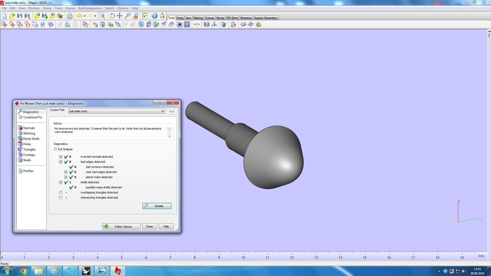Open the Undo history dropdown arrow

(85, 16)
